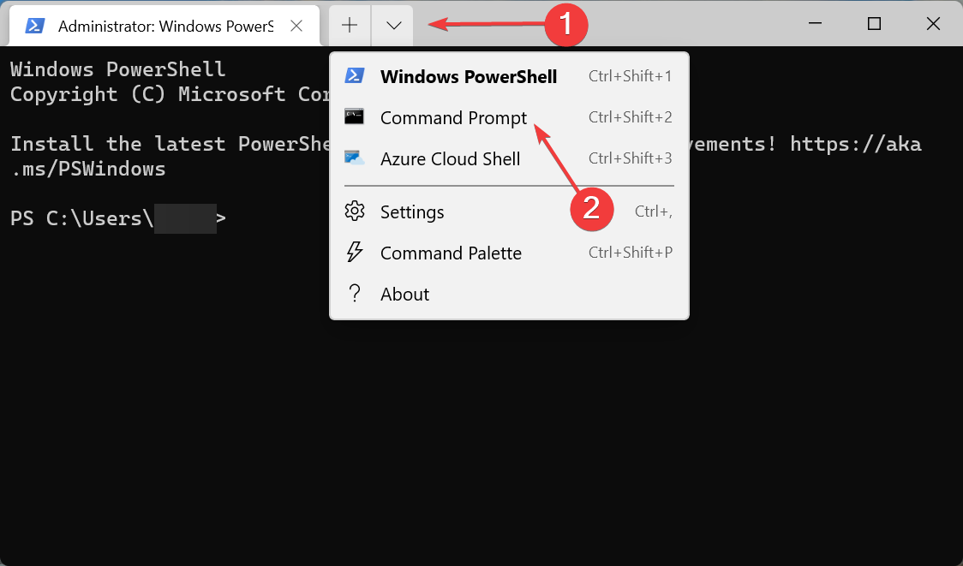The image size is (963, 566).
Task: Start an Azure Cloud Shell session
Action: 450,158
